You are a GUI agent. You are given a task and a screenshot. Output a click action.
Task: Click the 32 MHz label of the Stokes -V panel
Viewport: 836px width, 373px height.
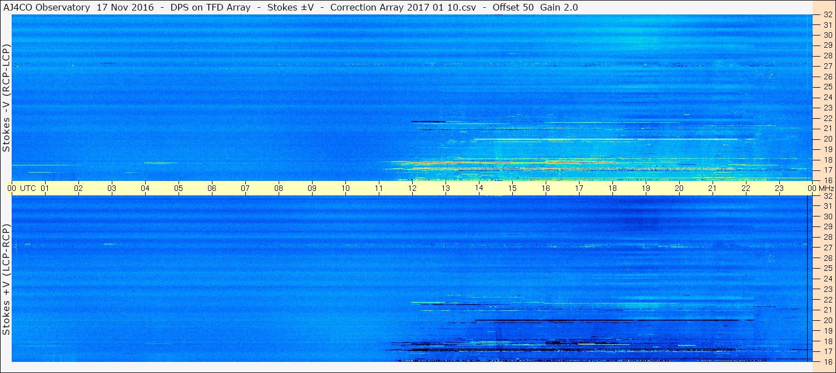[828, 15]
